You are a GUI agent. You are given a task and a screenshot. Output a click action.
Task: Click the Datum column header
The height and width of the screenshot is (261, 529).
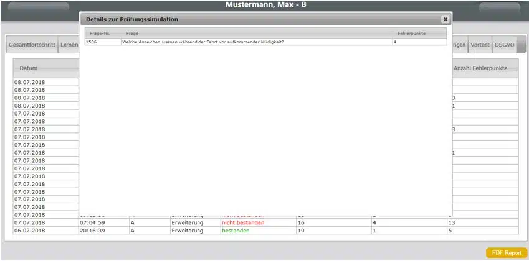coord(28,68)
